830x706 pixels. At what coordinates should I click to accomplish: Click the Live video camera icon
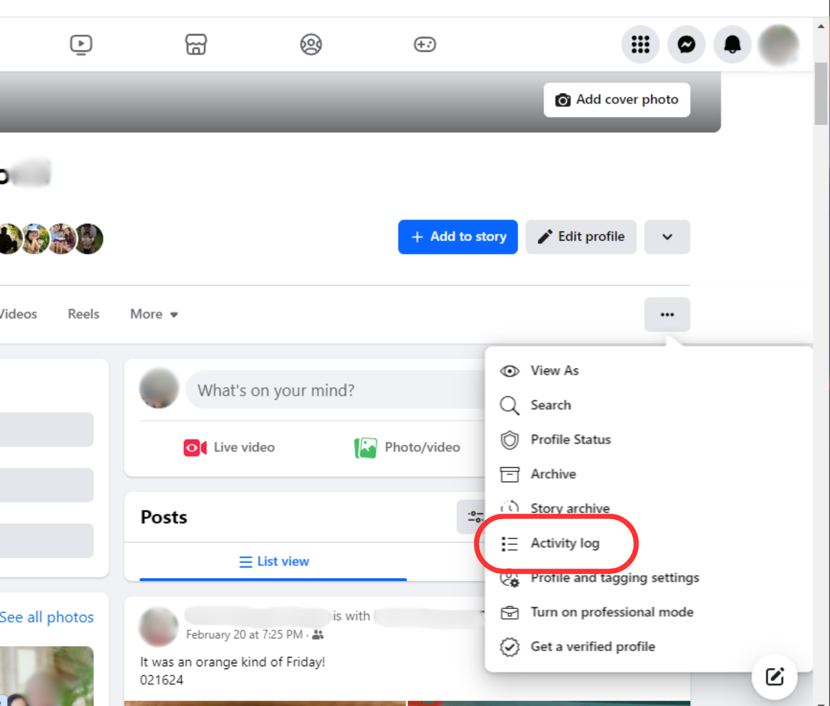[195, 448]
